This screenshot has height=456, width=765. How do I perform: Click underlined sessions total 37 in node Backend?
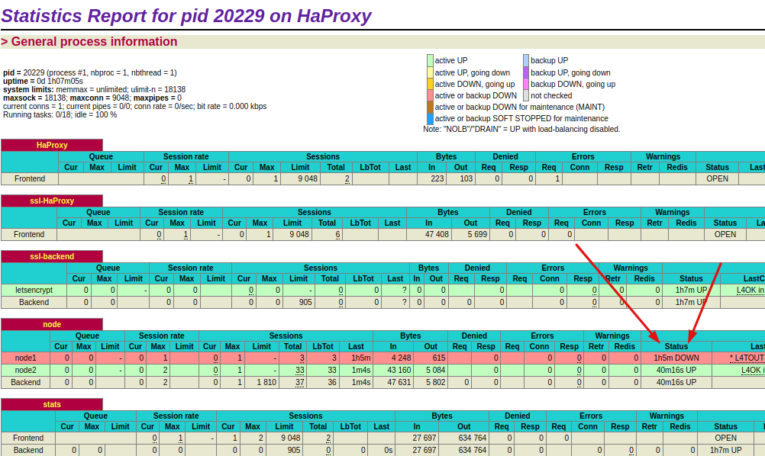300,383
